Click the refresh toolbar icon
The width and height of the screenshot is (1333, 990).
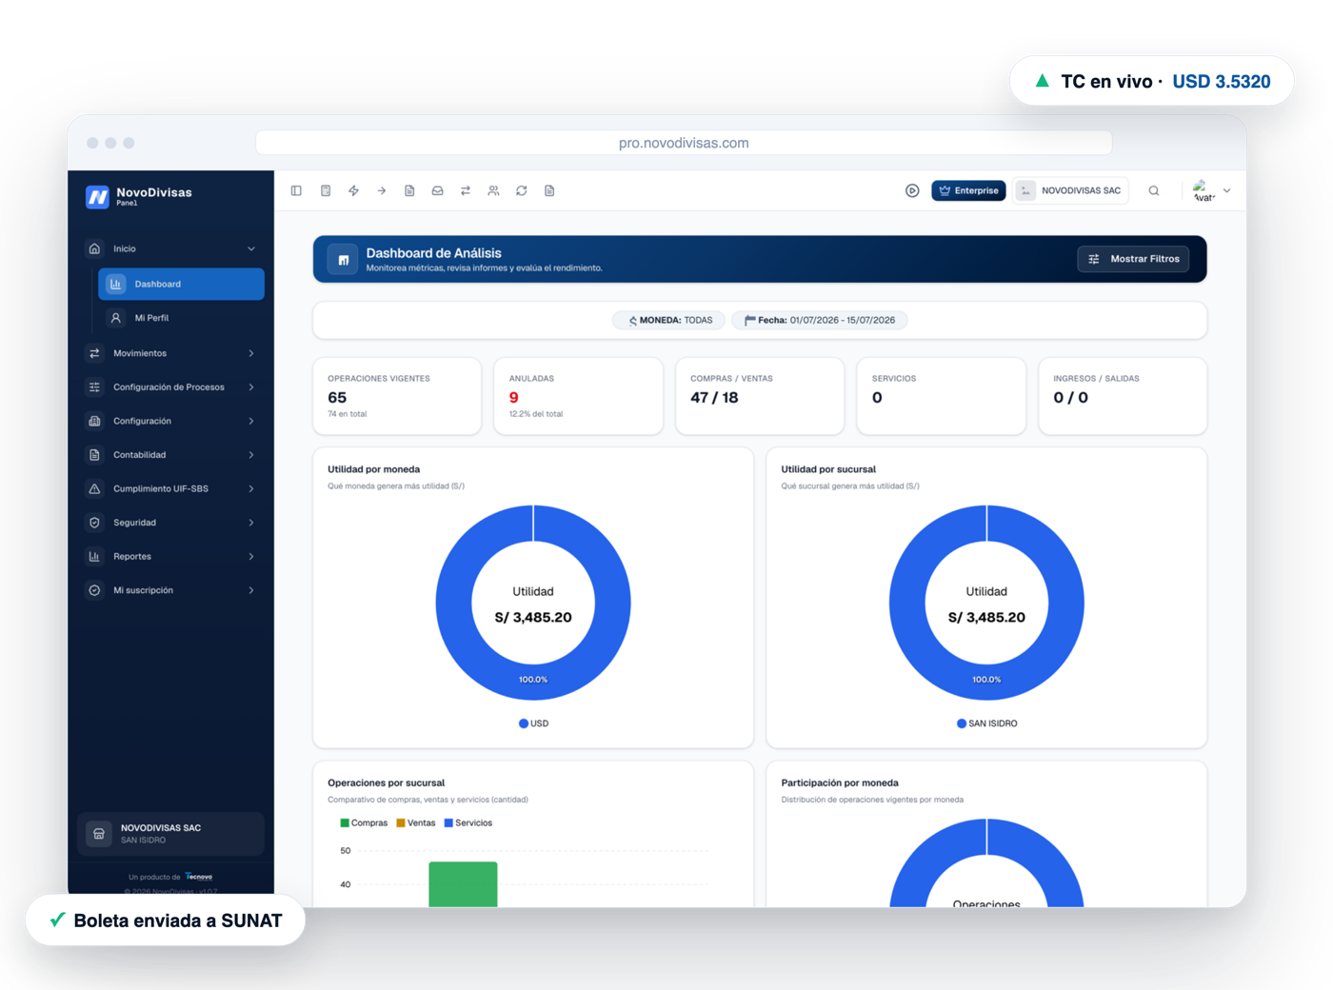coord(522,190)
